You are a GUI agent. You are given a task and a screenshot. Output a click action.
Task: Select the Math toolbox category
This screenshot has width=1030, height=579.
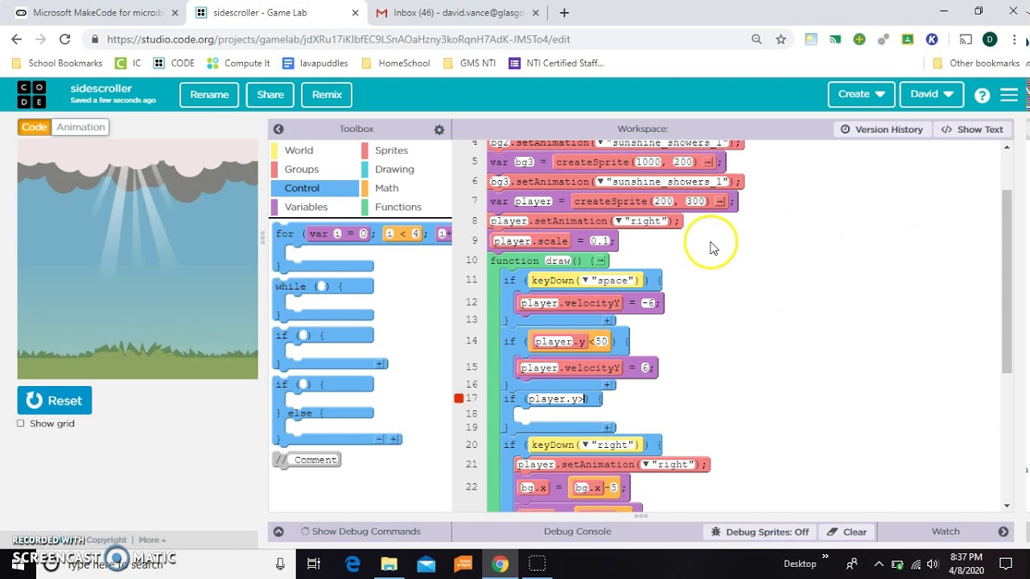pyautogui.click(x=406, y=188)
